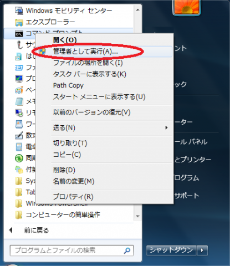230x266 pixels.
Task: Select 削除(D) from the context menu
Action: click(x=64, y=170)
